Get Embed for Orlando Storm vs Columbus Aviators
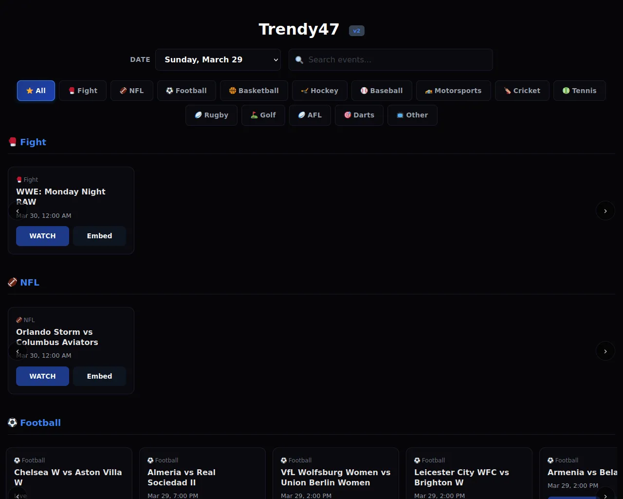The height and width of the screenshot is (499, 623). click(x=99, y=376)
